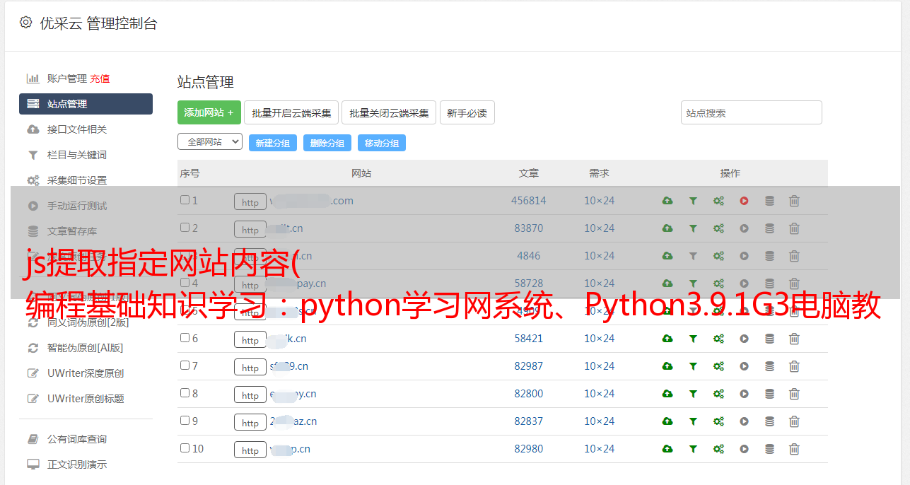The image size is (910, 485).
Task: Click the gear icon beside 优采云 title
Action: point(25,23)
